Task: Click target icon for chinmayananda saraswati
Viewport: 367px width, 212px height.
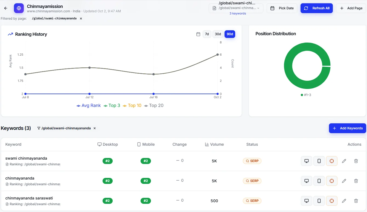Action: pos(332,201)
